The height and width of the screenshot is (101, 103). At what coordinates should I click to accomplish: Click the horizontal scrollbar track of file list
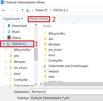73,84
